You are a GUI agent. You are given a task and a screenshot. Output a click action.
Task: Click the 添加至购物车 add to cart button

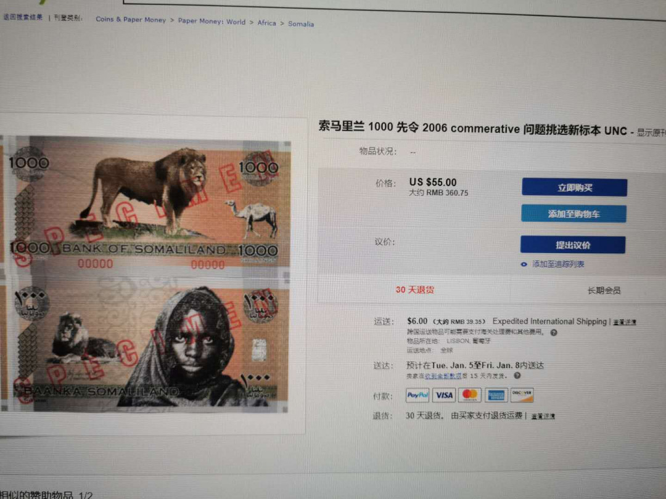pyautogui.click(x=573, y=214)
